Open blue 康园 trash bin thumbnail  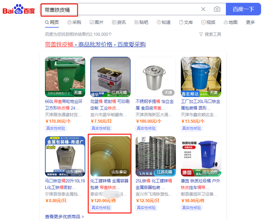(201, 156)
